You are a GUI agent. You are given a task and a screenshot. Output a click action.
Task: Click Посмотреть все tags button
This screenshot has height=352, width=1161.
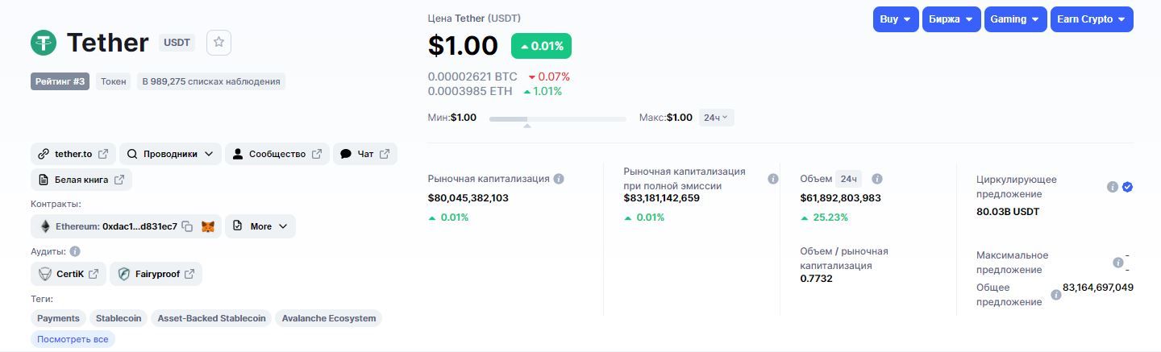[73, 339]
